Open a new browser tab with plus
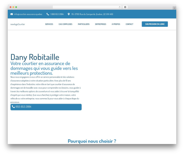This screenshot has height=155, width=184. pos(174,8)
